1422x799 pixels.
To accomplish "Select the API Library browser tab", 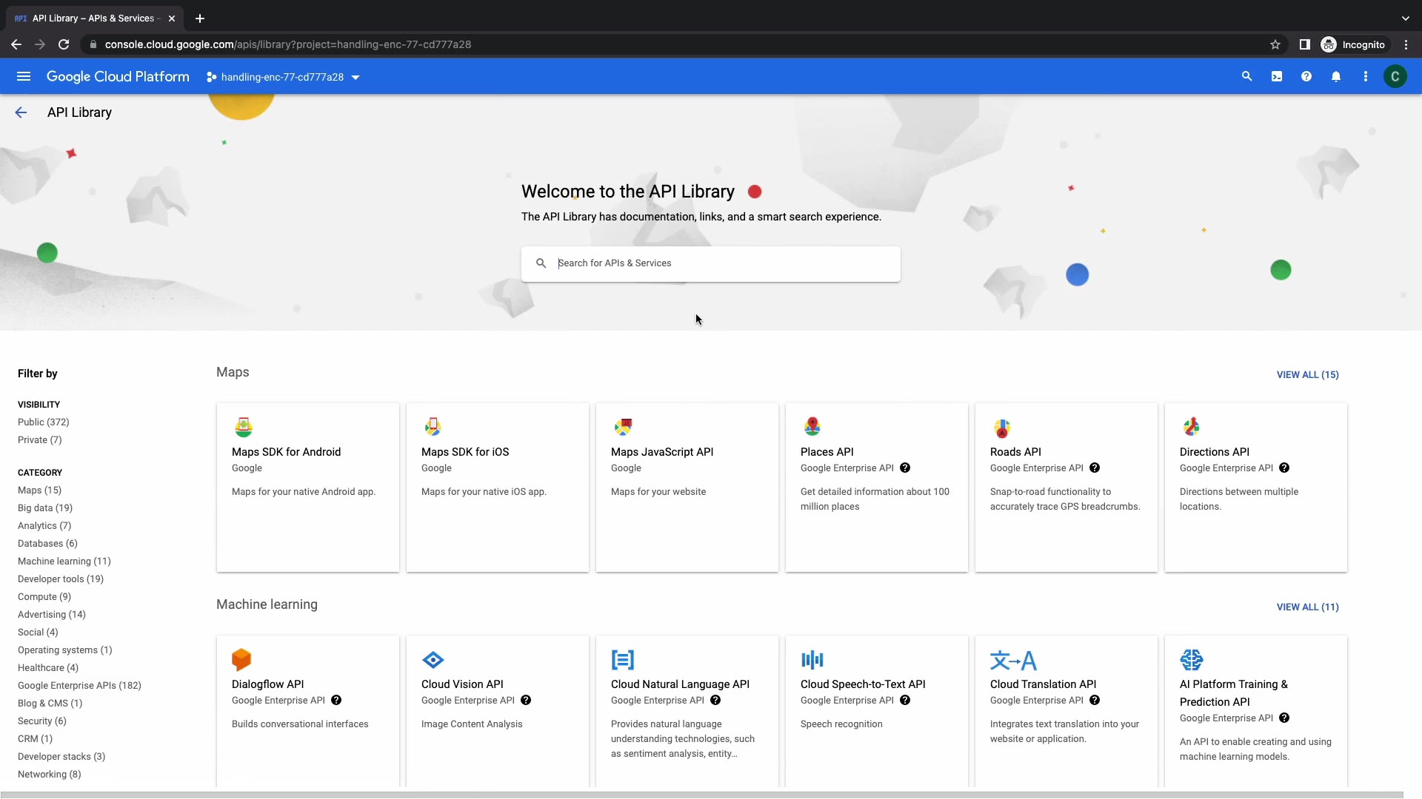I will tap(93, 18).
